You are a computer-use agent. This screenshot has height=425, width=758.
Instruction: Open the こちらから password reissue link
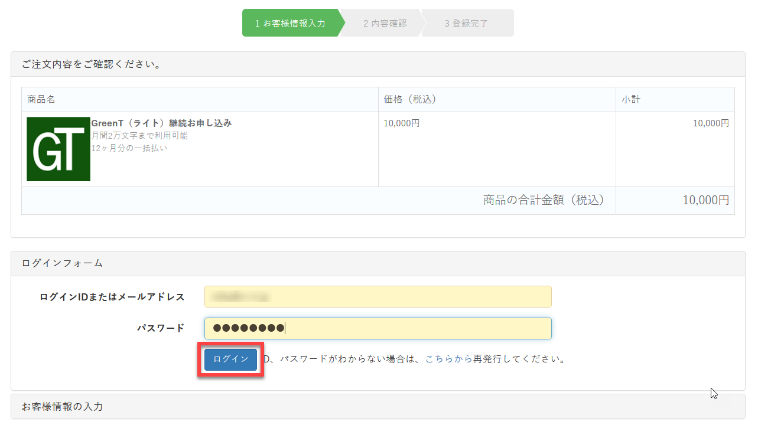click(x=448, y=359)
